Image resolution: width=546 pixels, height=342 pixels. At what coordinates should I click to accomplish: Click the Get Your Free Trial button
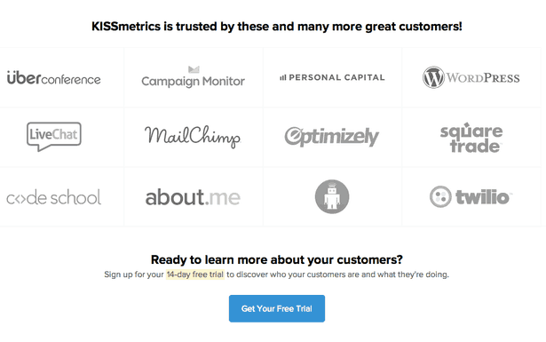277,308
